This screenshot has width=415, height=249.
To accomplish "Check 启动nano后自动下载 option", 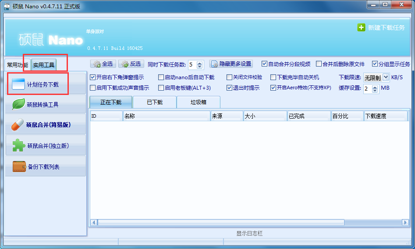I will (x=161, y=77).
